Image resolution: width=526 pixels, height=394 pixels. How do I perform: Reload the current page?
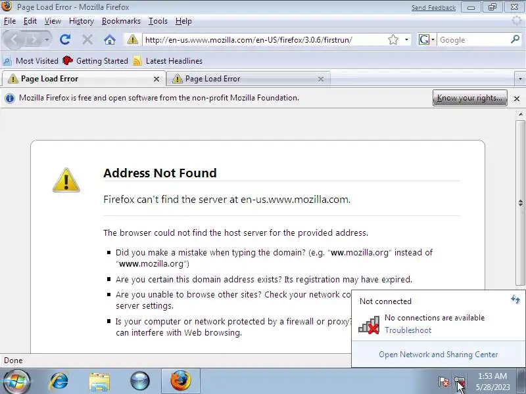tap(65, 40)
